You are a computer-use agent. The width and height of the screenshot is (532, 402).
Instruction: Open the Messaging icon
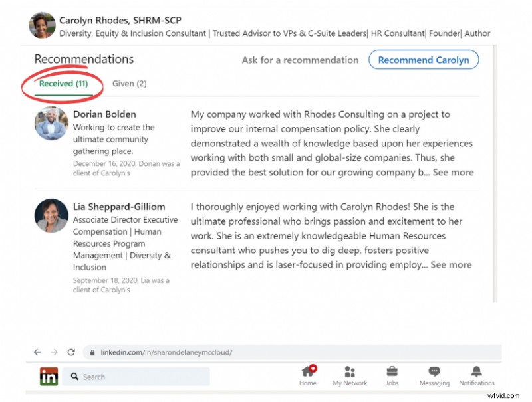[434, 372]
